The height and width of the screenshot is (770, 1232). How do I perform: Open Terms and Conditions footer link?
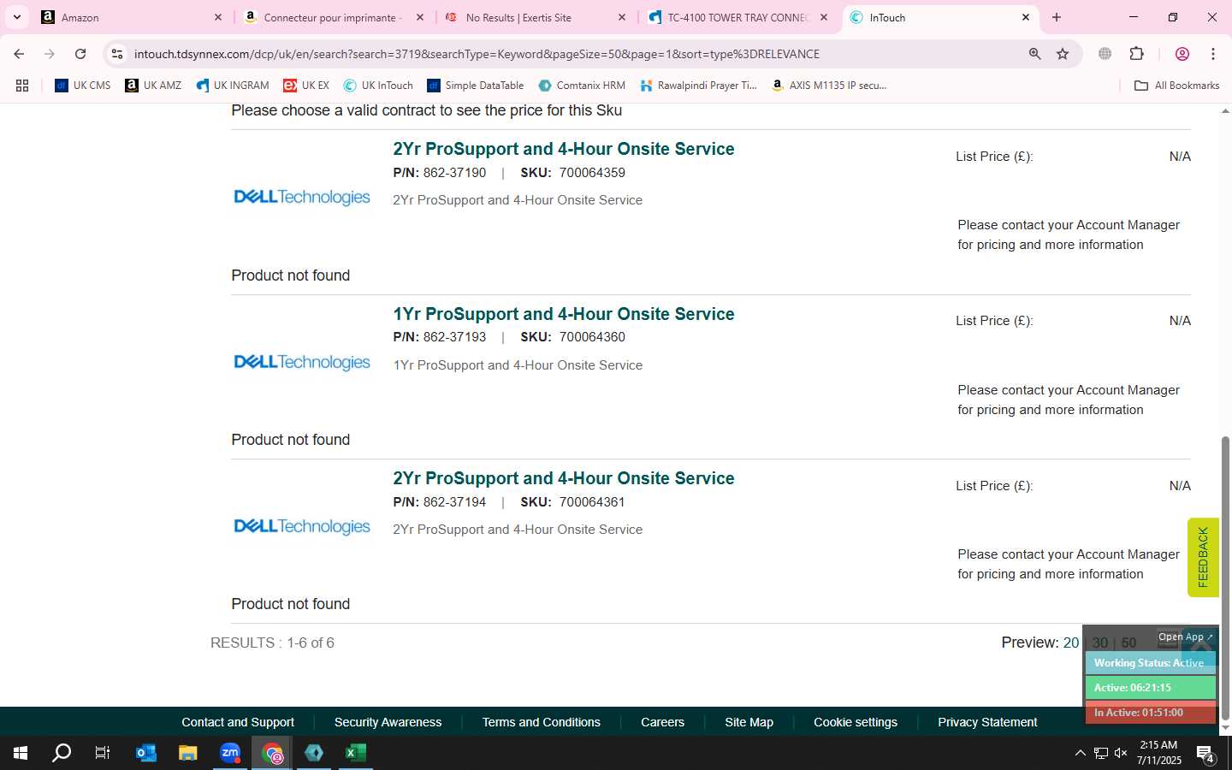tap(542, 722)
